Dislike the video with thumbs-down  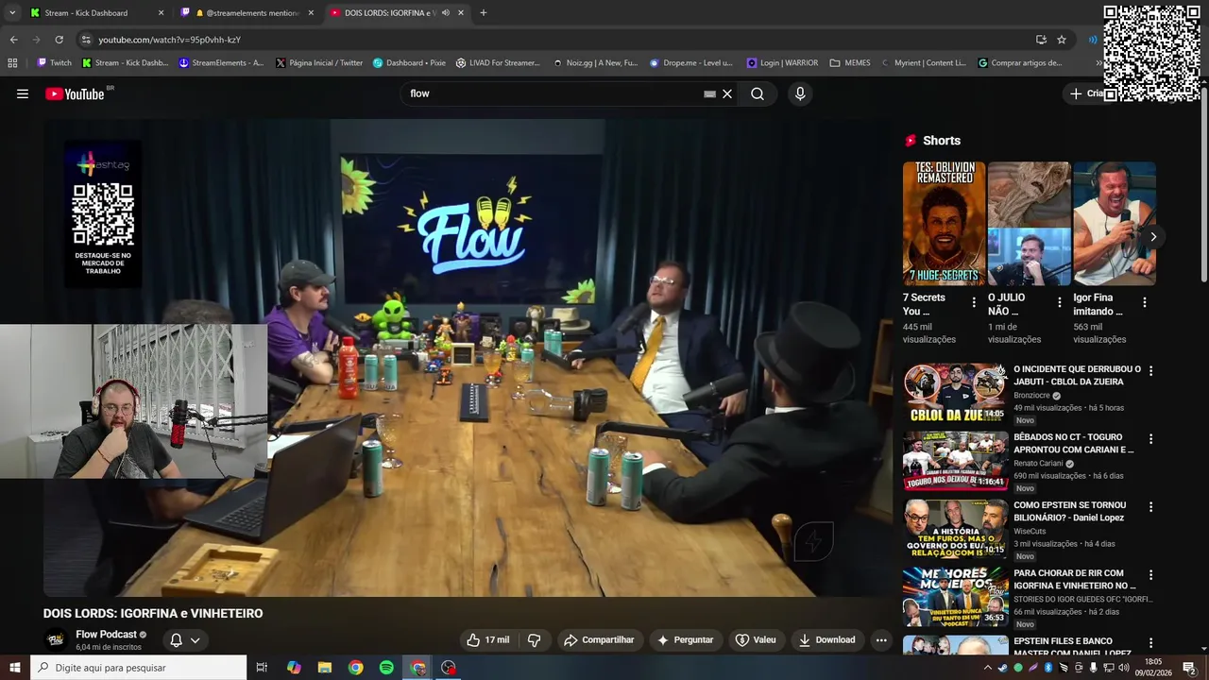point(535,639)
